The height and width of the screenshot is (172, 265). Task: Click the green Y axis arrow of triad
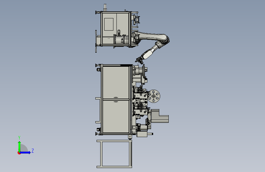(20, 146)
